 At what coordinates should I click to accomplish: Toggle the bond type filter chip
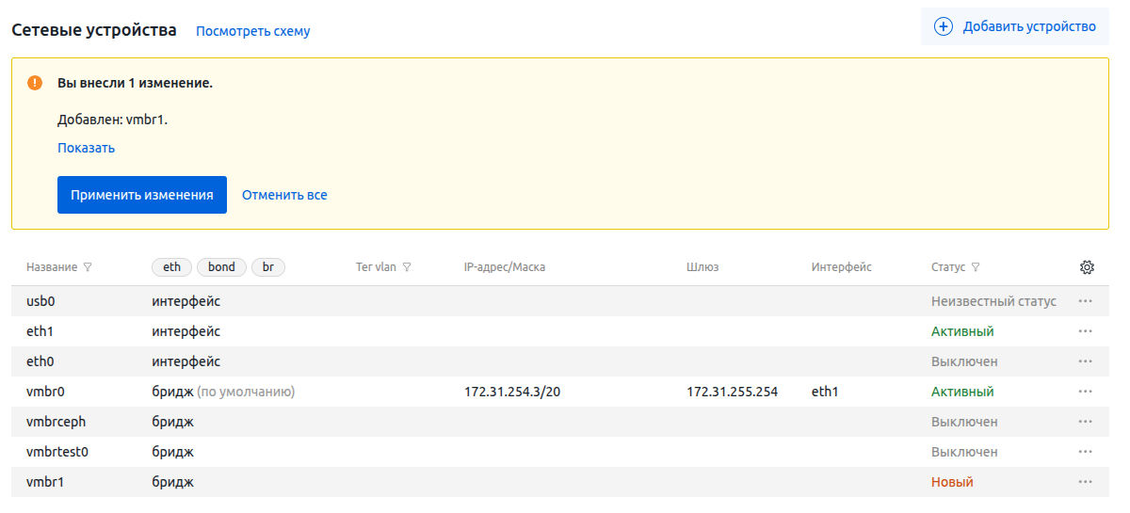tap(221, 267)
